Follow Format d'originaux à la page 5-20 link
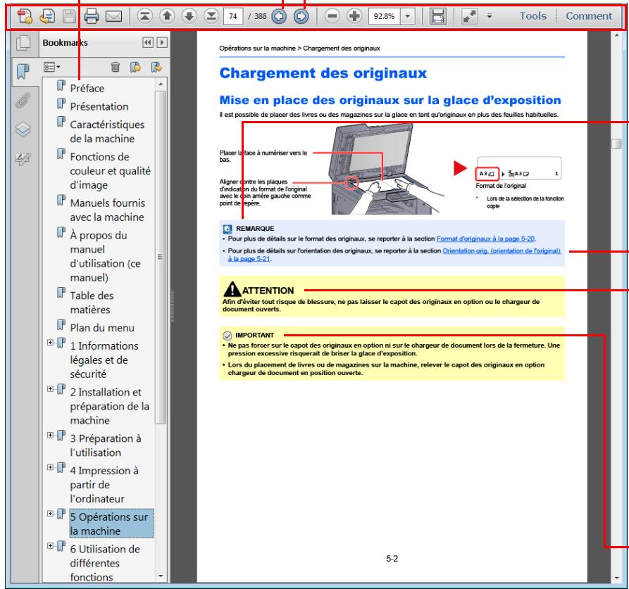 click(x=485, y=239)
